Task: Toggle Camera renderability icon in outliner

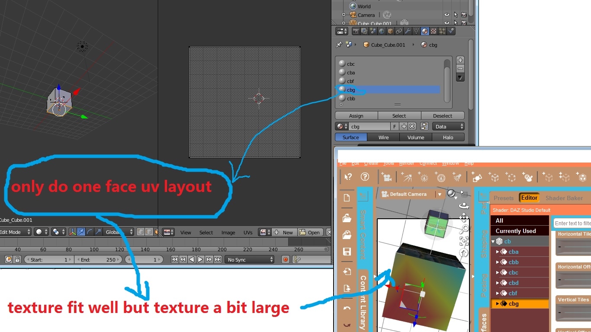Action: [464, 15]
